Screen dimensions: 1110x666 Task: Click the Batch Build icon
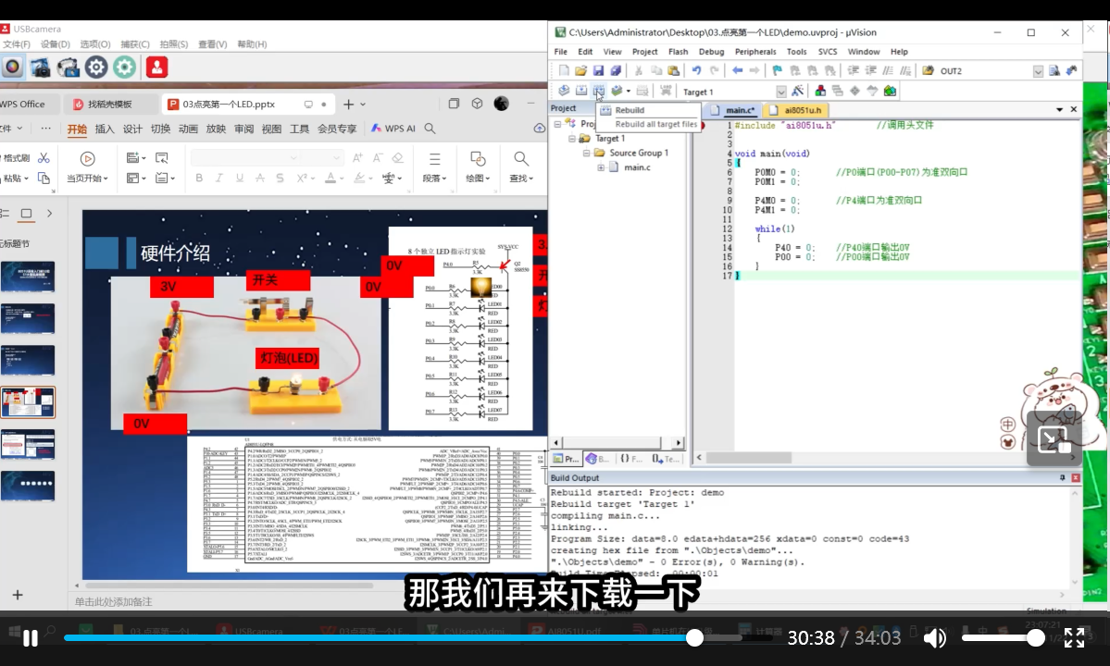(617, 91)
